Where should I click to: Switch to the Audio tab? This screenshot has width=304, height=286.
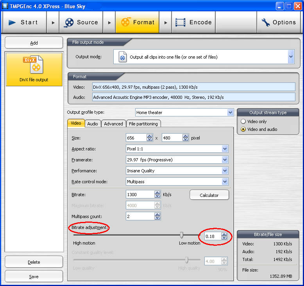click(93, 124)
